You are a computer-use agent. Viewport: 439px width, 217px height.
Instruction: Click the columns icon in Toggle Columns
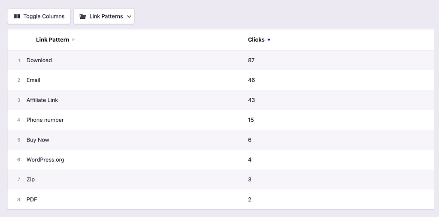17,16
